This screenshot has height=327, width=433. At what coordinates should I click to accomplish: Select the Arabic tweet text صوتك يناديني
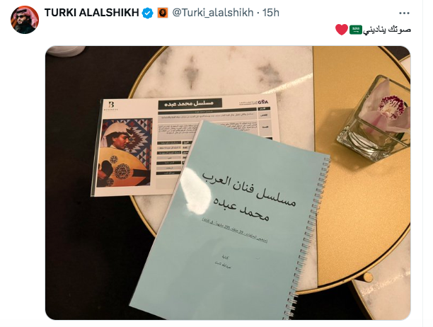tap(387, 29)
